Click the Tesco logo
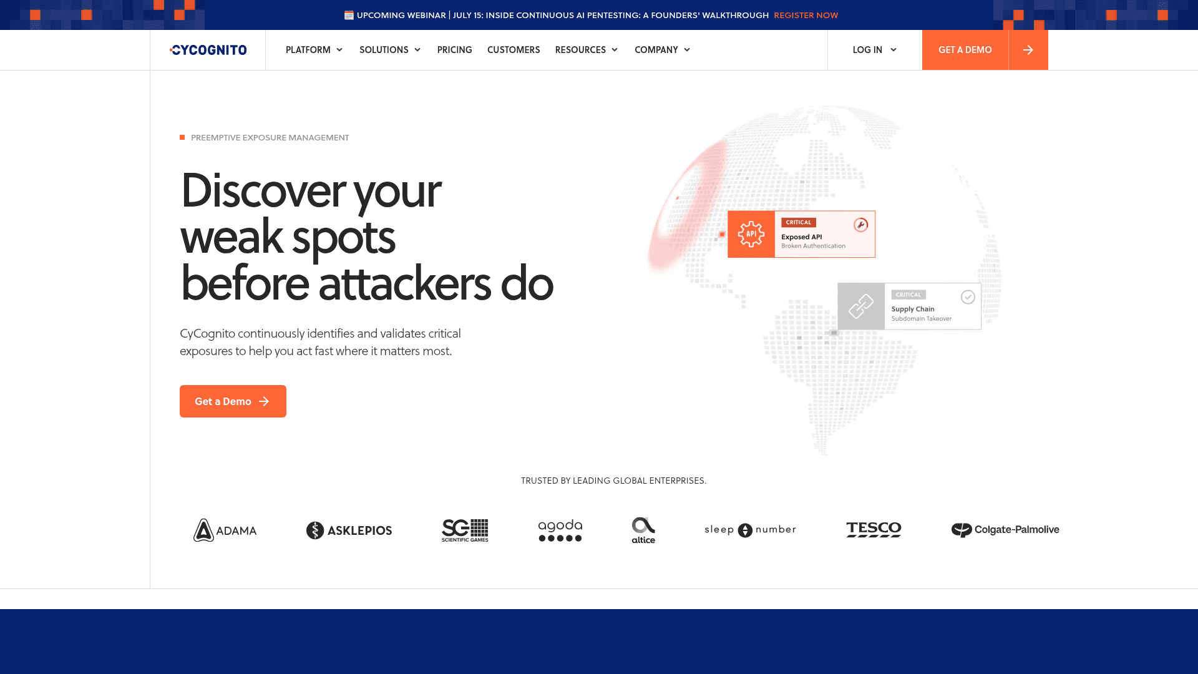This screenshot has height=674, width=1198. (874, 530)
